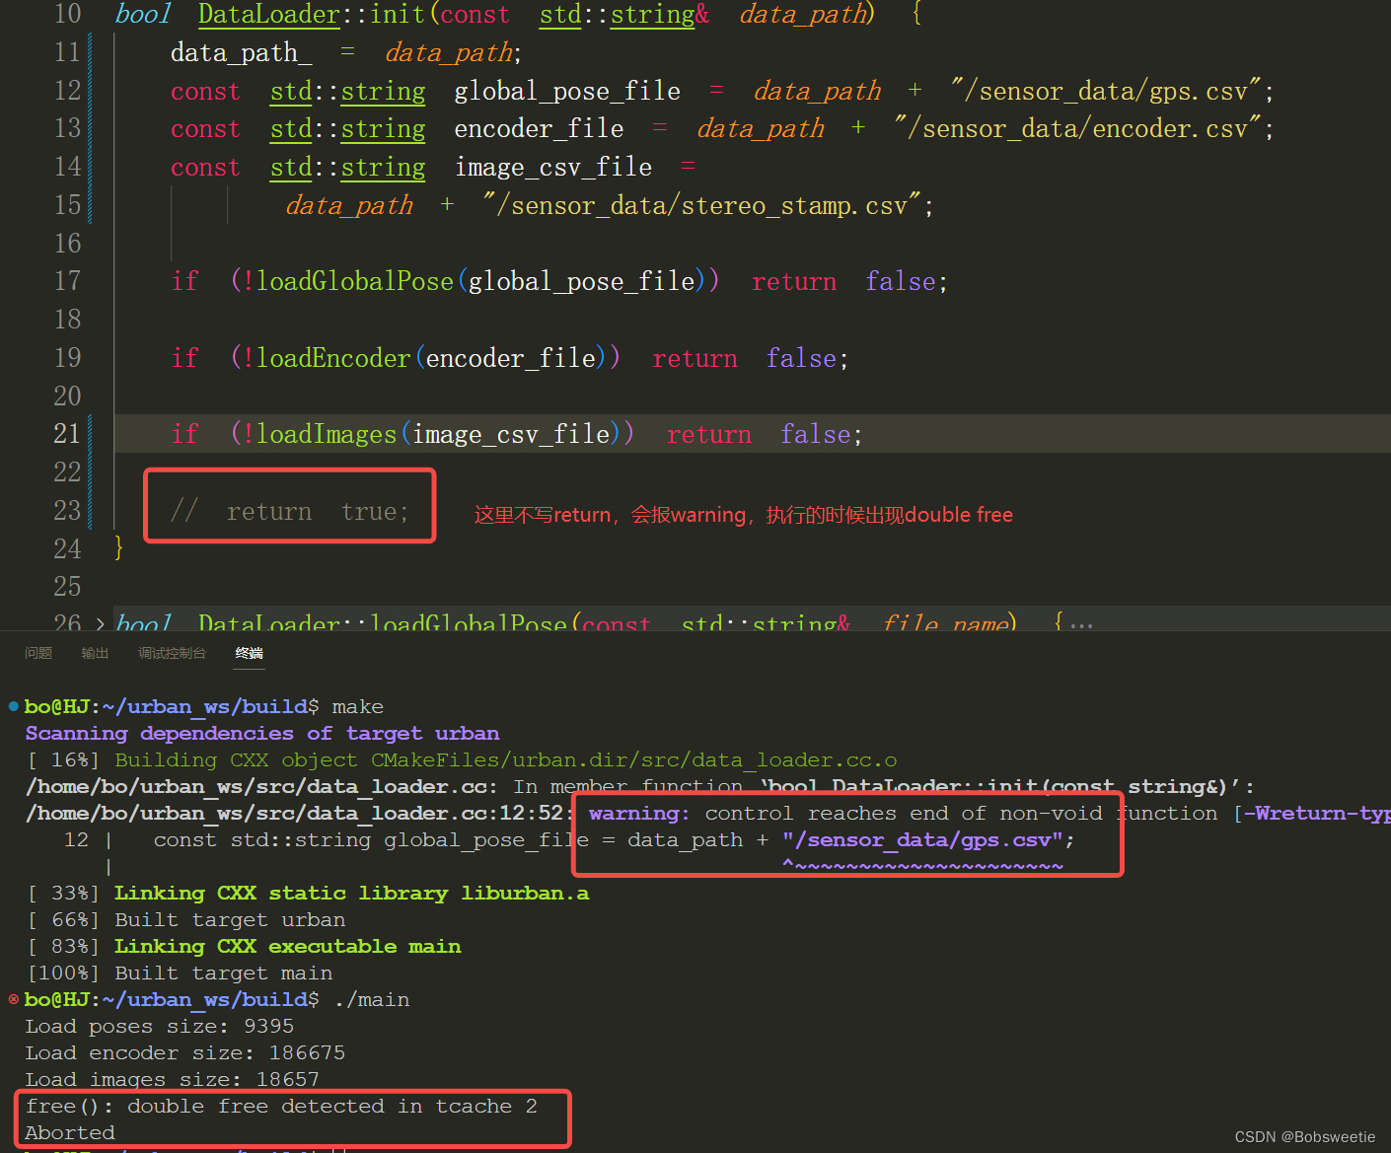Click the blue success dot beside make command
Screen dimensions: 1391x1153
pyautogui.click(x=14, y=706)
